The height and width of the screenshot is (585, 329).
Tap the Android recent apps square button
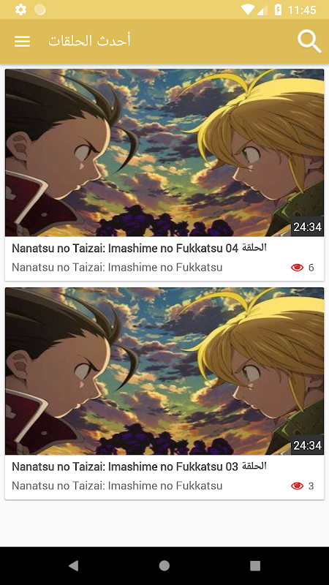coord(255,566)
